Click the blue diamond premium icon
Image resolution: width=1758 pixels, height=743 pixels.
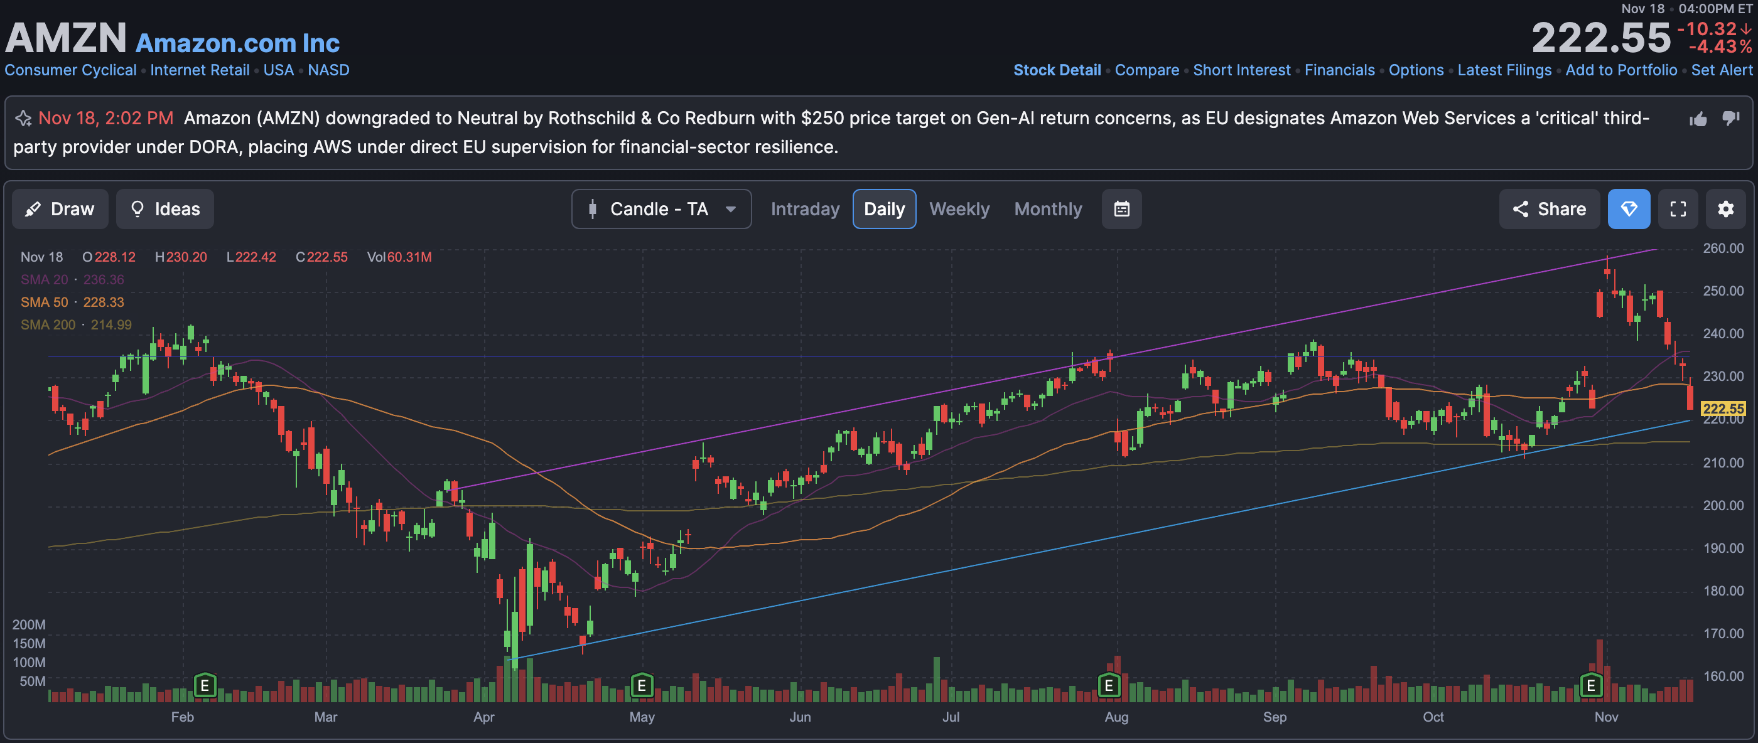(x=1628, y=209)
